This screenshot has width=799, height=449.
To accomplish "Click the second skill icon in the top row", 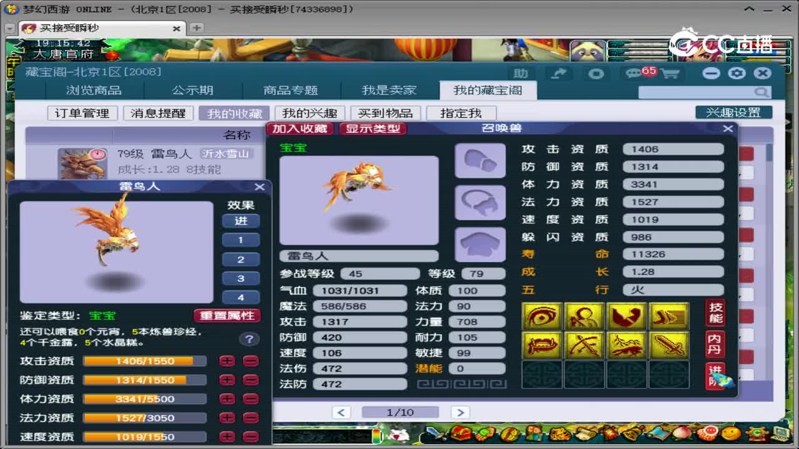I will [x=585, y=317].
